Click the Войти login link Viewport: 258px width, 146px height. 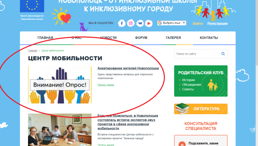198,24
